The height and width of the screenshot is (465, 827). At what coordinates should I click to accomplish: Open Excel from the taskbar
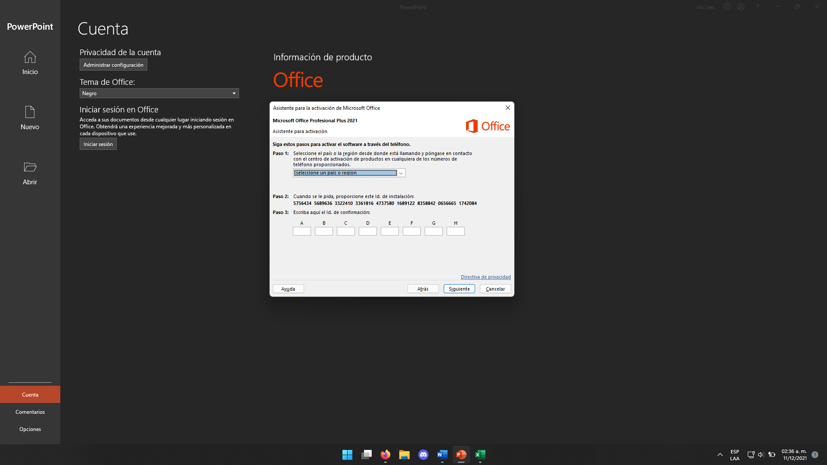pyautogui.click(x=480, y=454)
